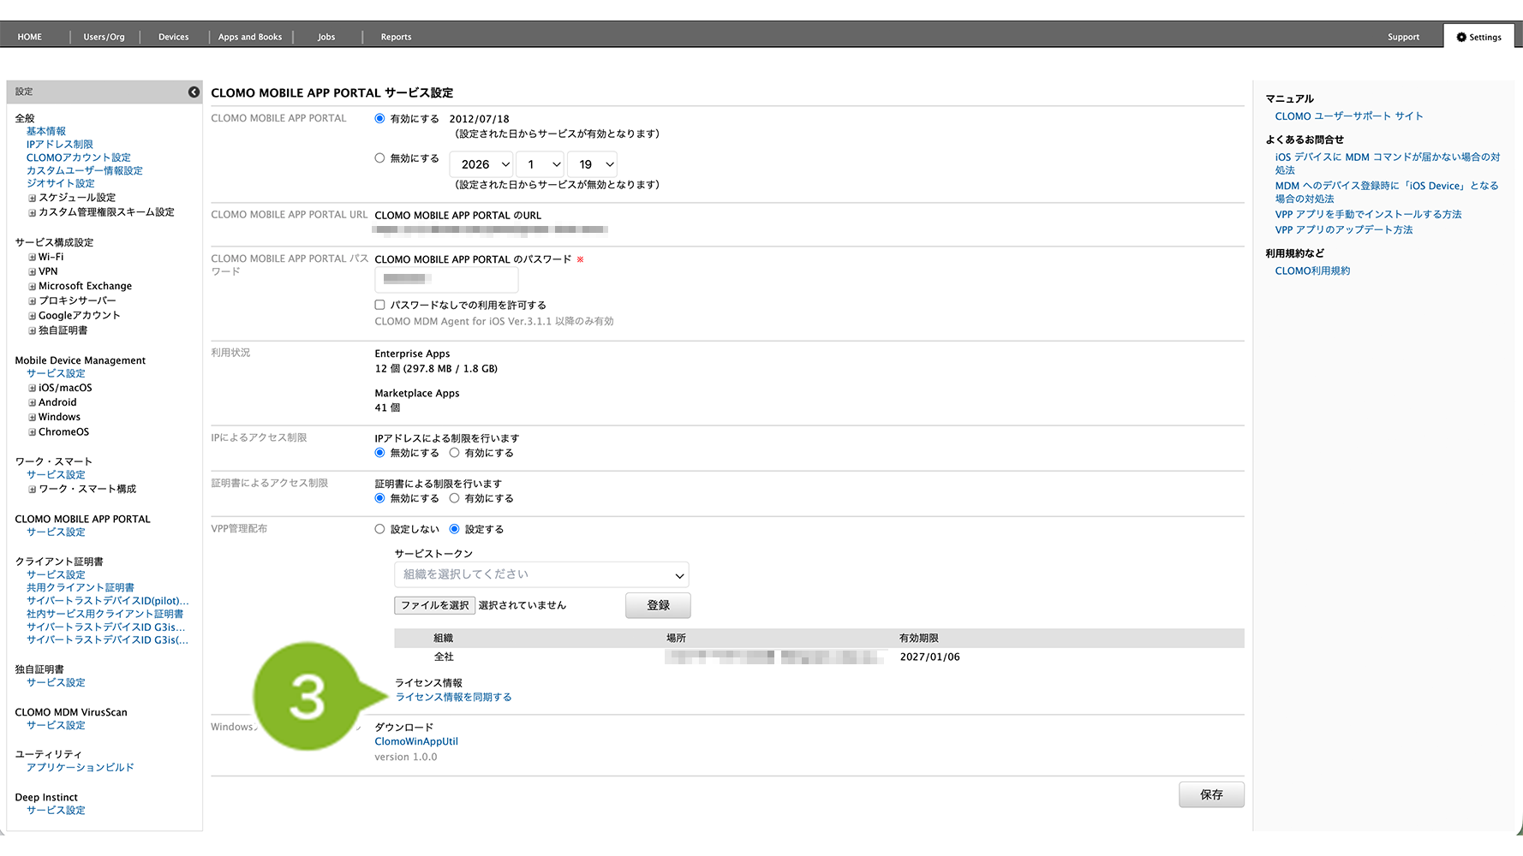This screenshot has height=856, width=1523.
Task: Expand the ChromeOS tree plus icon
Action: coord(33,432)
